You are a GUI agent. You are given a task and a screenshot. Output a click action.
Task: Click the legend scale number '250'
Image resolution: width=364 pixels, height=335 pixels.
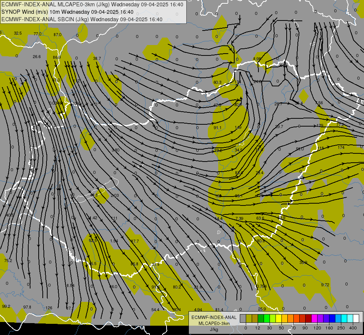coord(341,328)
